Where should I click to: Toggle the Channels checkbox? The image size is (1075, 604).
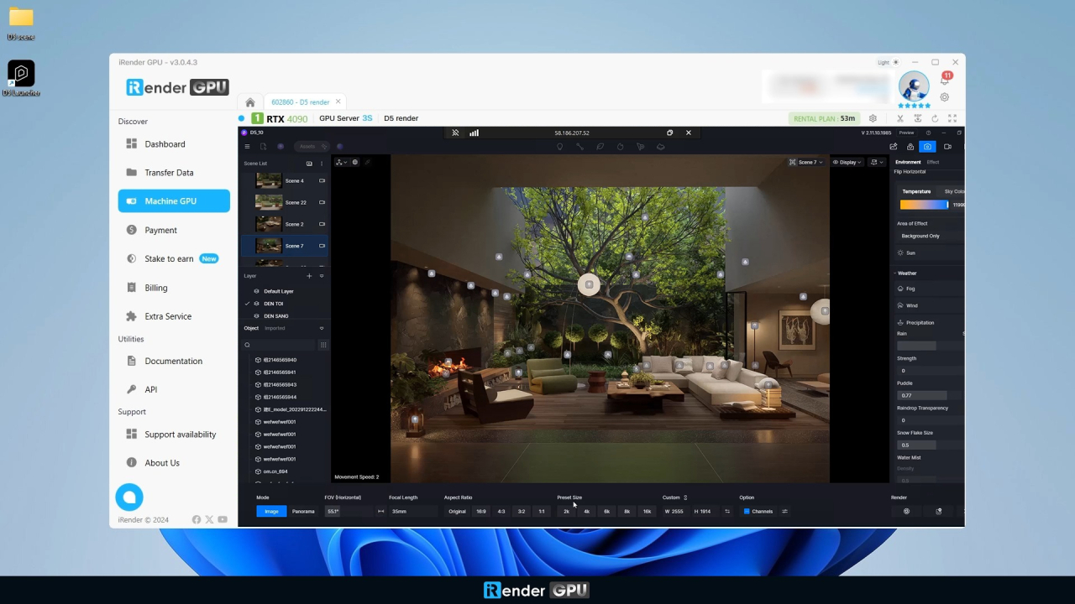tap(746, 511)
